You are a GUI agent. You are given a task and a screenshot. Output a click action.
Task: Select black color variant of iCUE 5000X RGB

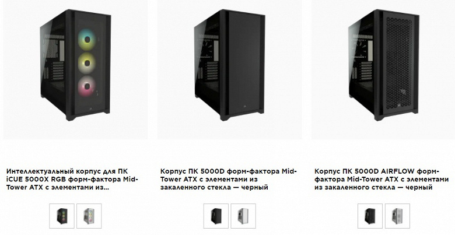click(x=62, y=216)
